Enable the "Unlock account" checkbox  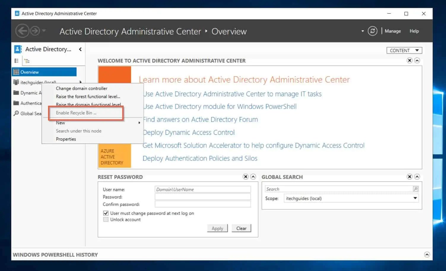pyautogui.click(x=106, y=219)
